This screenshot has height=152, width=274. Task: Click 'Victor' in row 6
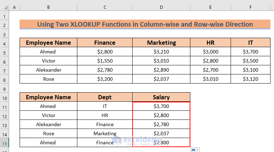coord(48,61)
